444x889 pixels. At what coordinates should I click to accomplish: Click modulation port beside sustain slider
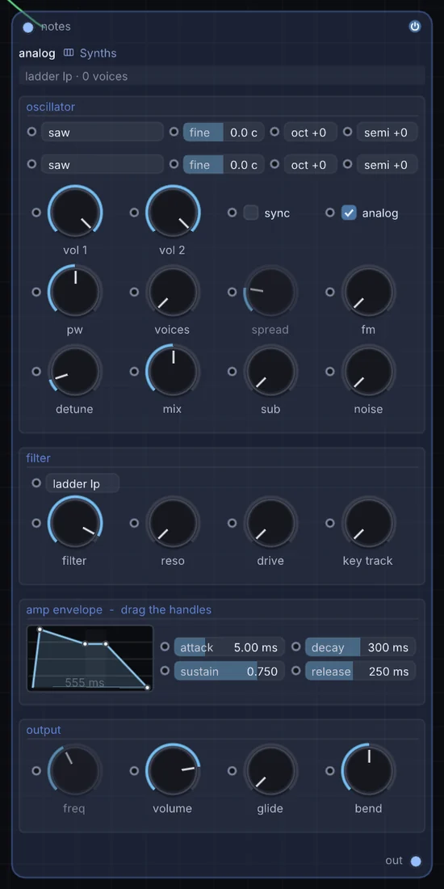(165, 671)
